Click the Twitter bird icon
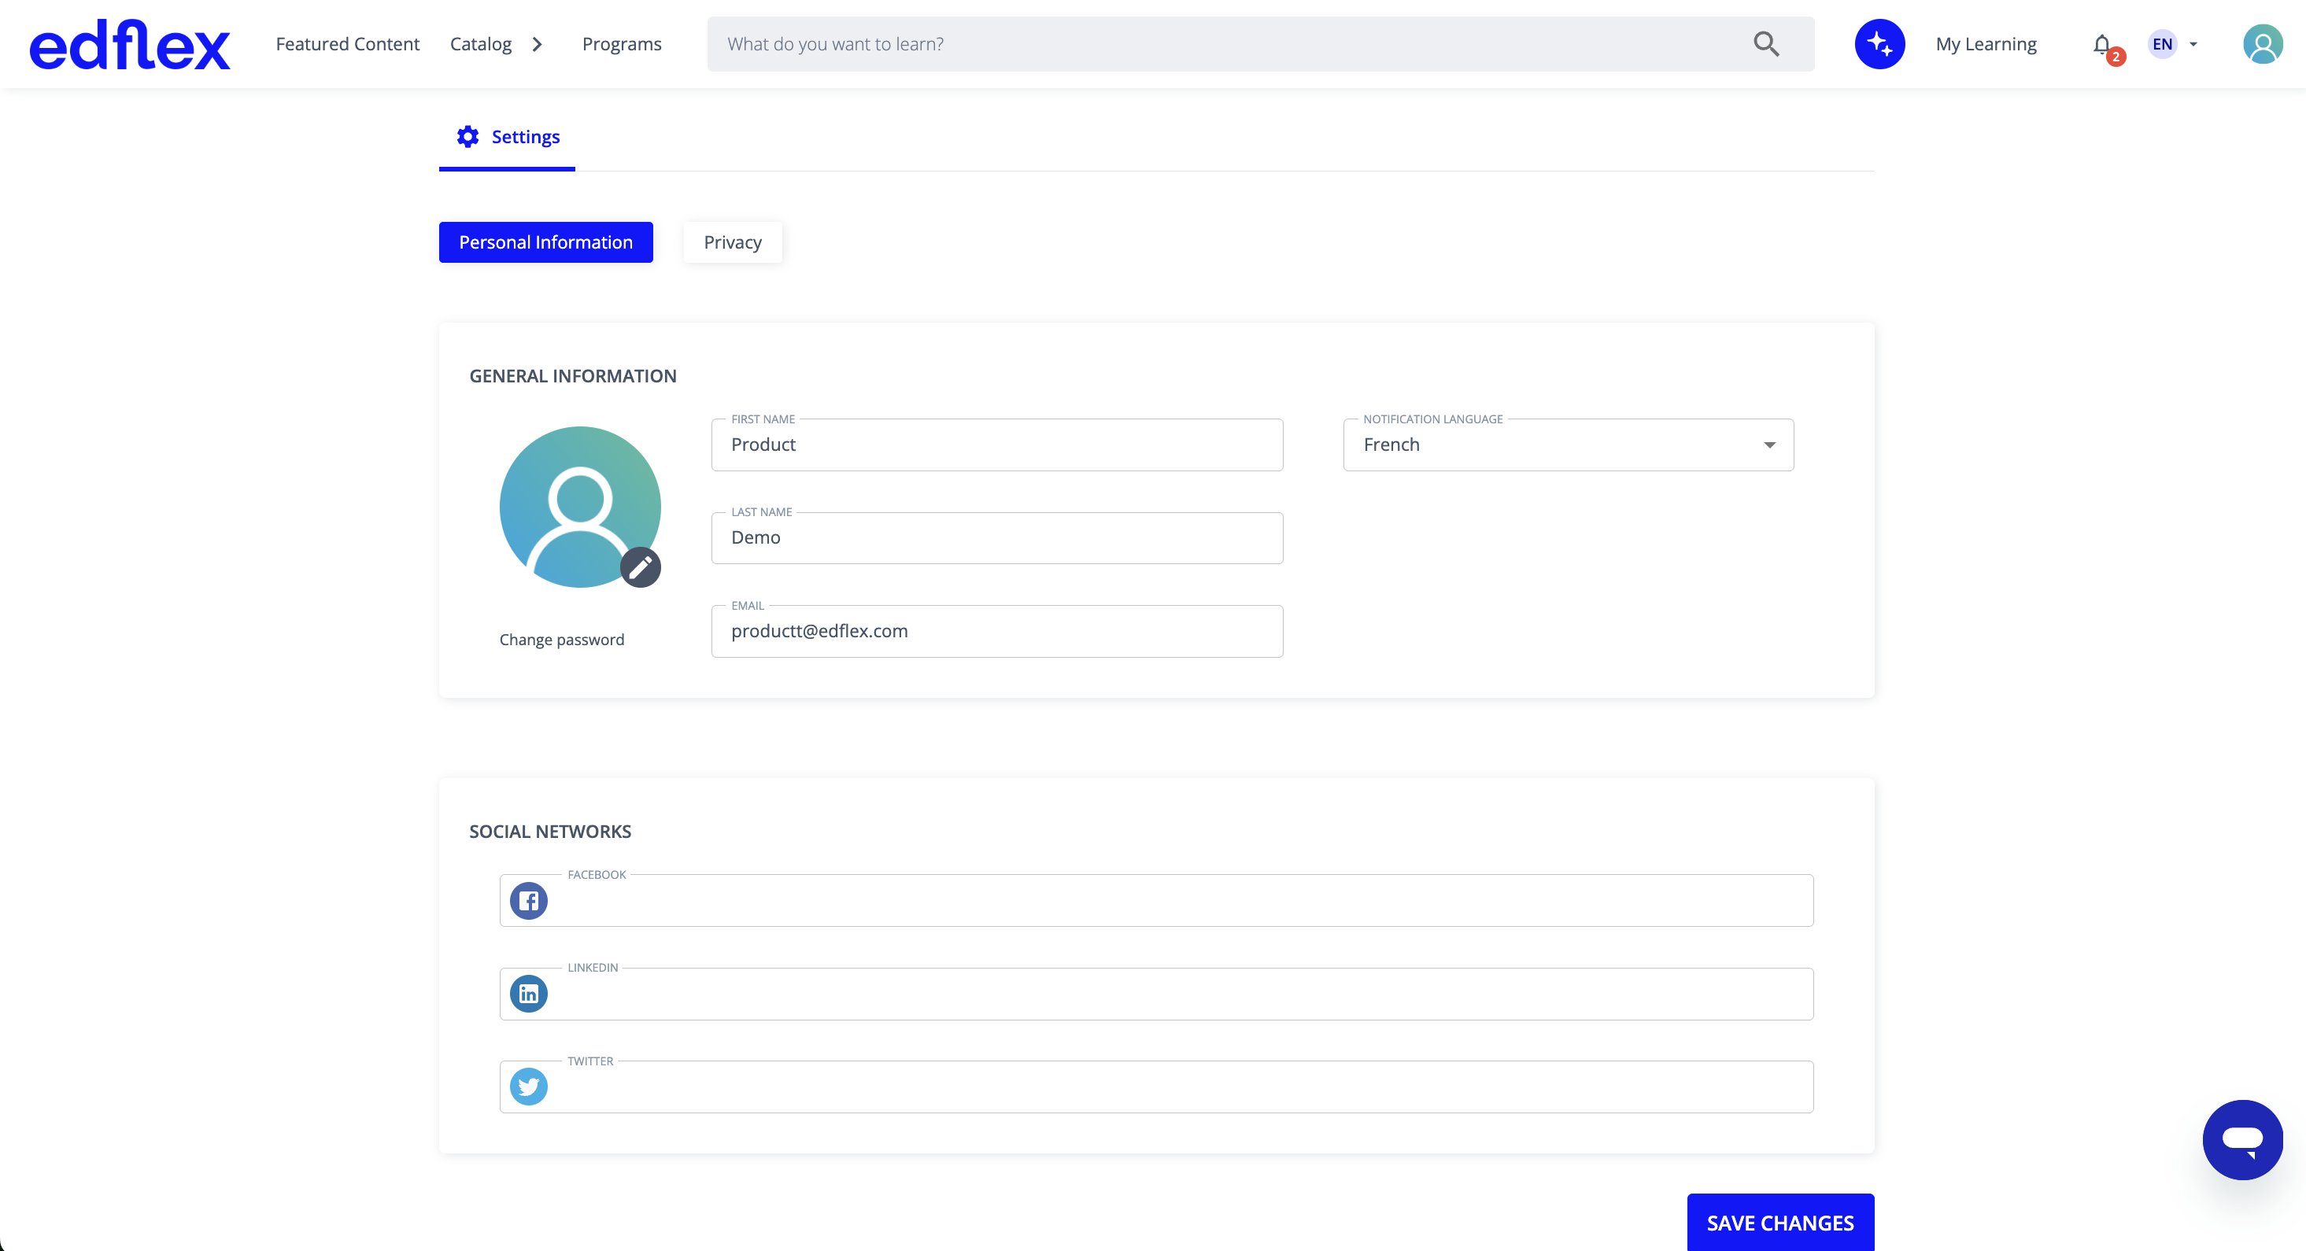 point(529,1087)
